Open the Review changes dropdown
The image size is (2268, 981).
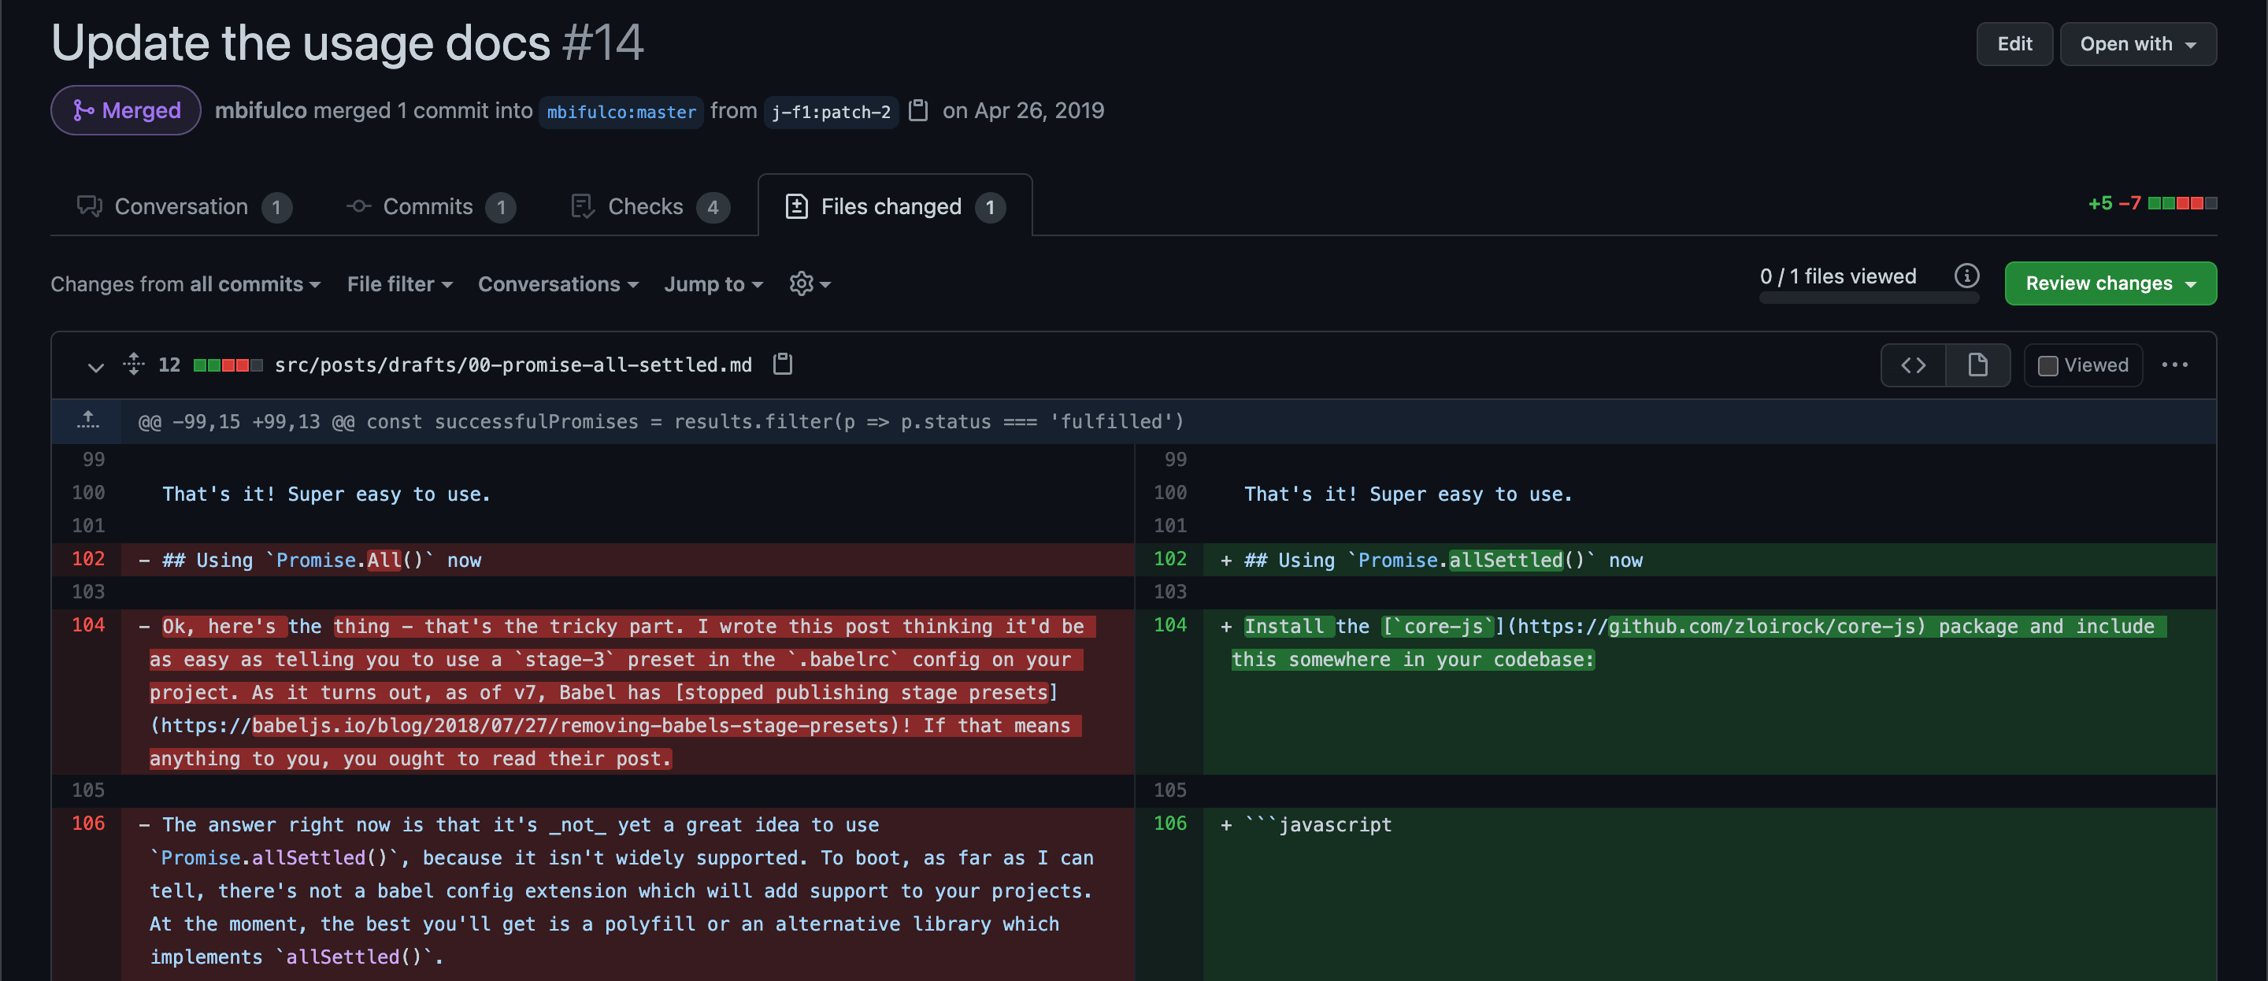click(2110, 283)
